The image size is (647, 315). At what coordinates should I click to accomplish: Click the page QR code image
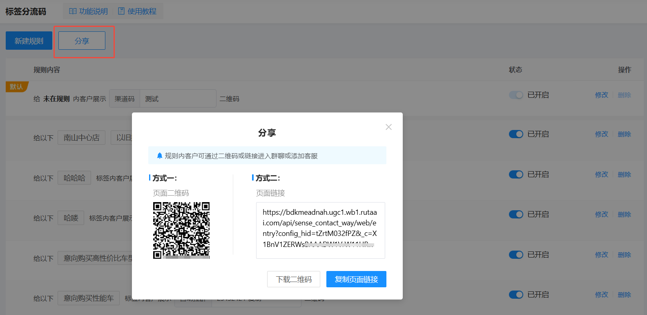point(181,230)
